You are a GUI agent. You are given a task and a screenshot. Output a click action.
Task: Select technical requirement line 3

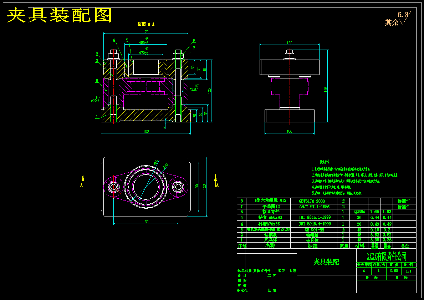coord(346,181)
